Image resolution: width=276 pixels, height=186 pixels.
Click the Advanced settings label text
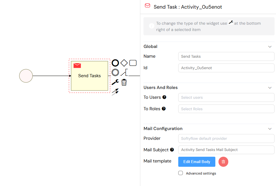201,173
